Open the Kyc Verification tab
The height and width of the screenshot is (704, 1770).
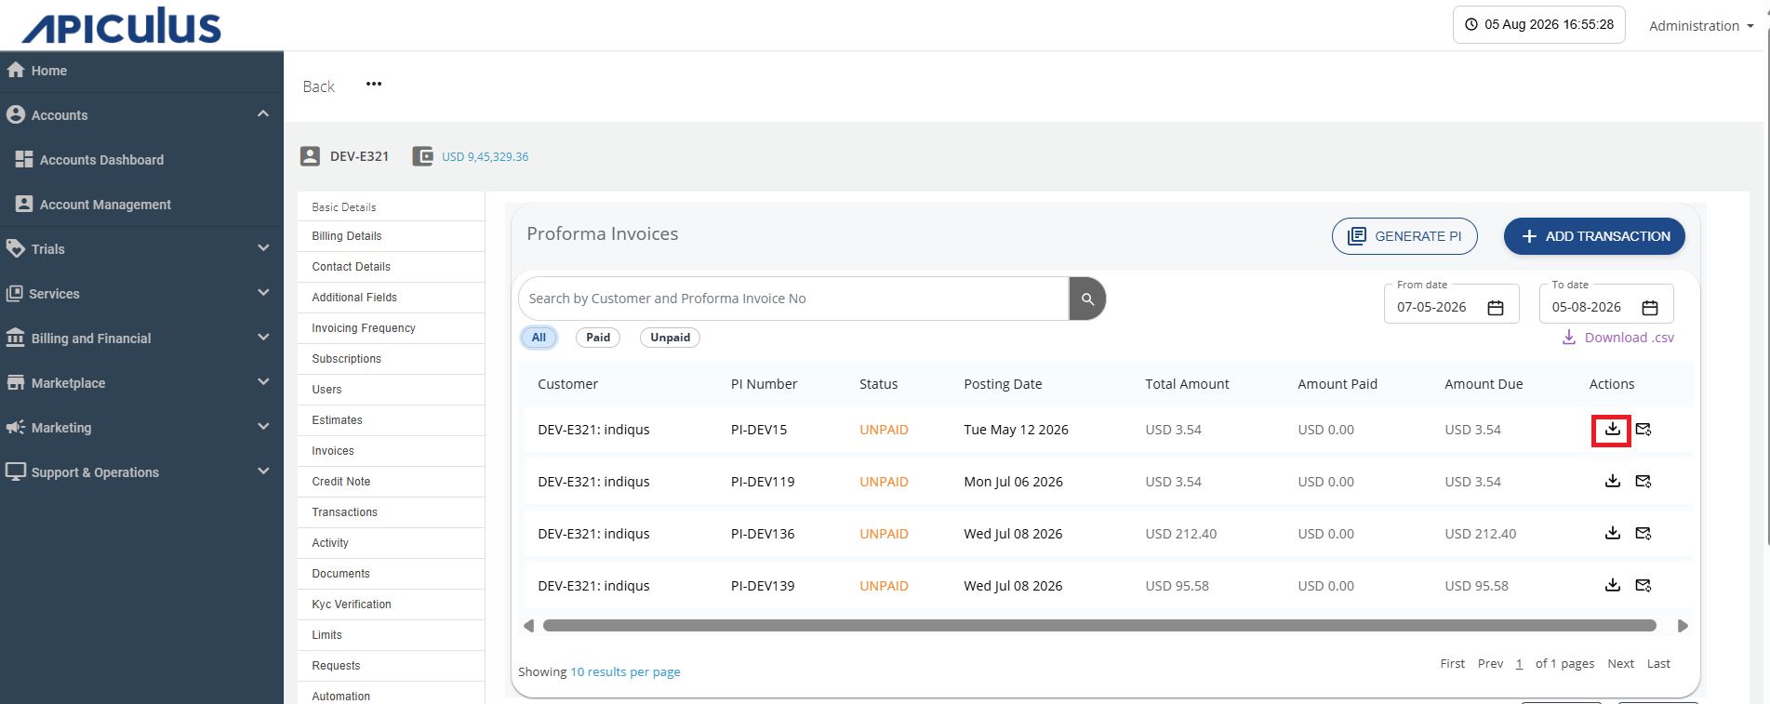pyautogui.click(x=391, y=604)
